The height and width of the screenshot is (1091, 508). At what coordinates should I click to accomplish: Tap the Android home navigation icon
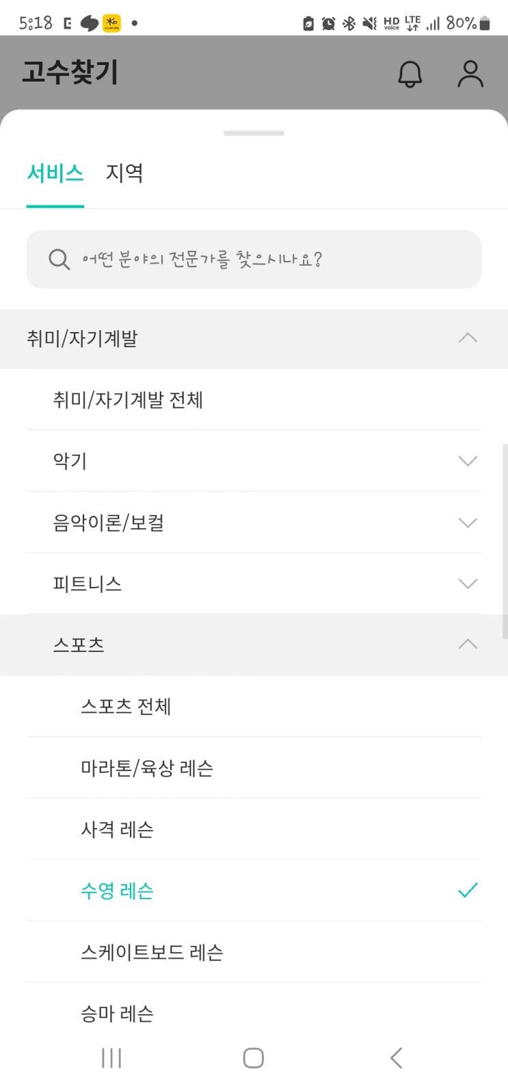pos(254,1057)
